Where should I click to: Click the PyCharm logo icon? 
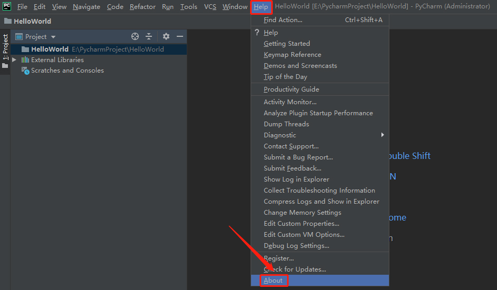[7, 6]
